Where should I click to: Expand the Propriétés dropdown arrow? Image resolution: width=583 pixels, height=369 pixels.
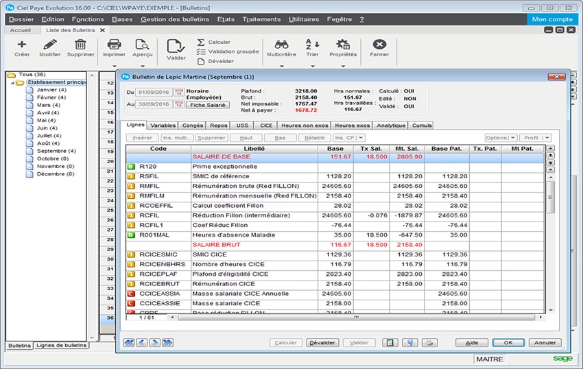point(343,66)
